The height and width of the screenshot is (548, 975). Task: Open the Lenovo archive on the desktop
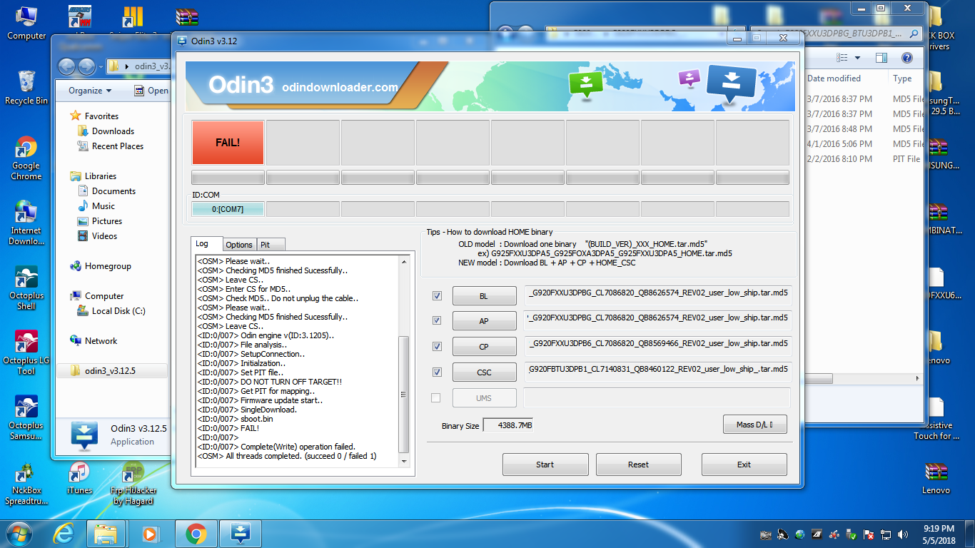pos(936,479)
